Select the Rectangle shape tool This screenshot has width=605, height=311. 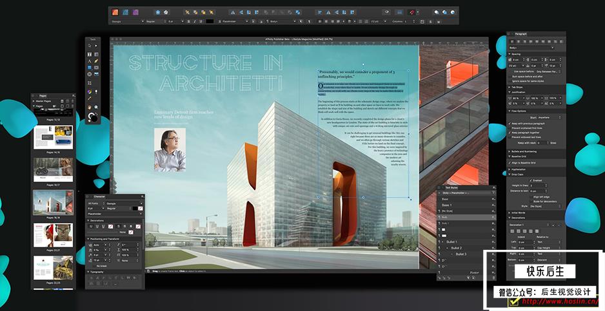[x=89, y=68]
